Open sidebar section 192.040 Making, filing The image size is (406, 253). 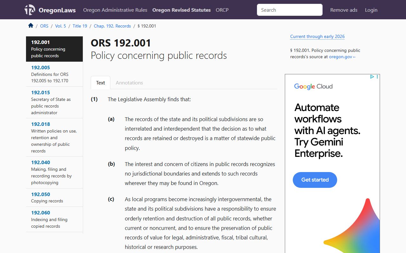54,172
